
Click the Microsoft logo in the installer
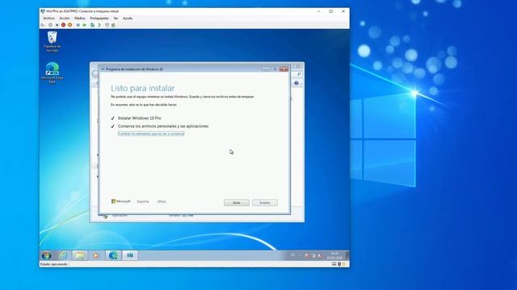pyautogui.click(x=121, y=201)
